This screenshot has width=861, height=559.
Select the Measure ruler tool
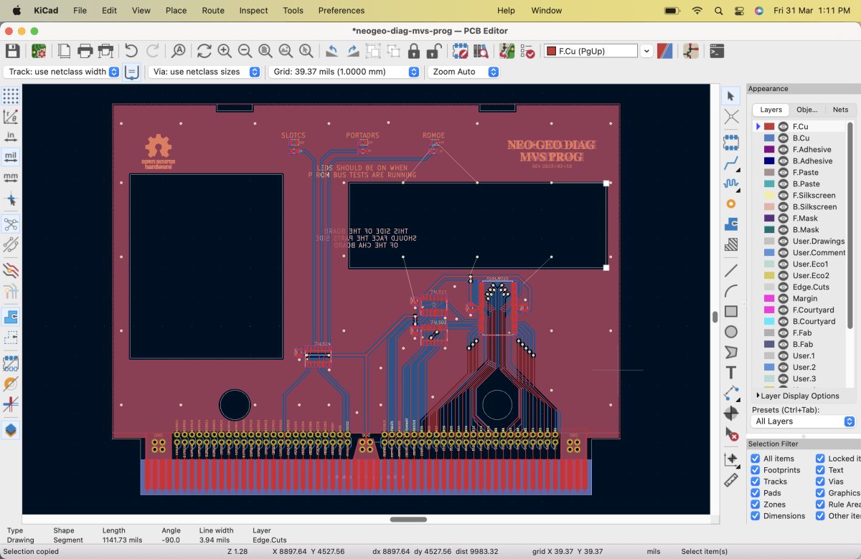731,479
